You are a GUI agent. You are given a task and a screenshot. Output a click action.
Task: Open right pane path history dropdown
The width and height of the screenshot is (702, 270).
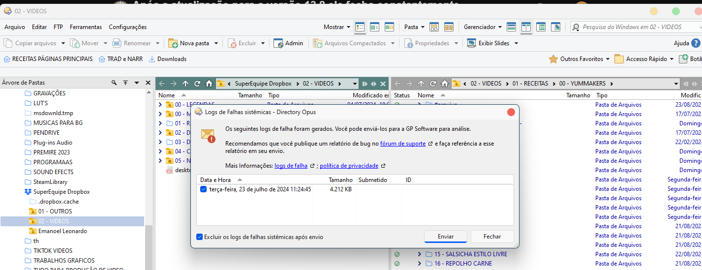click(676, 84)
